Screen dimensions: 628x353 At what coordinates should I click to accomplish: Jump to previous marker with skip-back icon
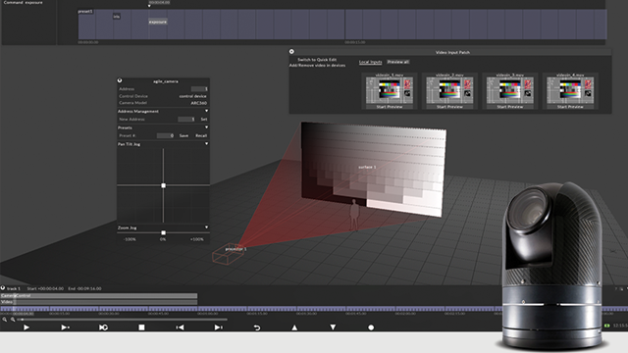coord(180,328)
